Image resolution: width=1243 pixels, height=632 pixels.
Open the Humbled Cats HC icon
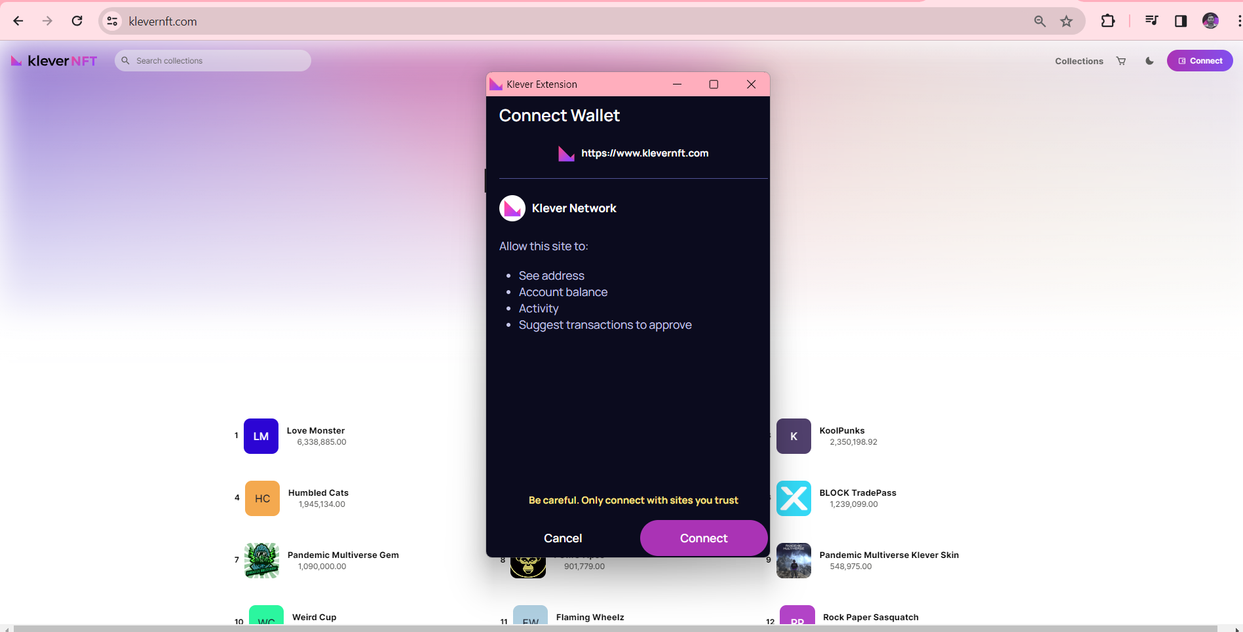[262, 498]
